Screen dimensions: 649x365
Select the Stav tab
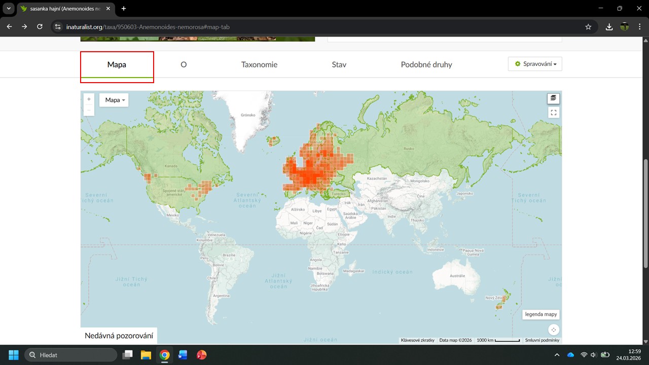[339, 65]
